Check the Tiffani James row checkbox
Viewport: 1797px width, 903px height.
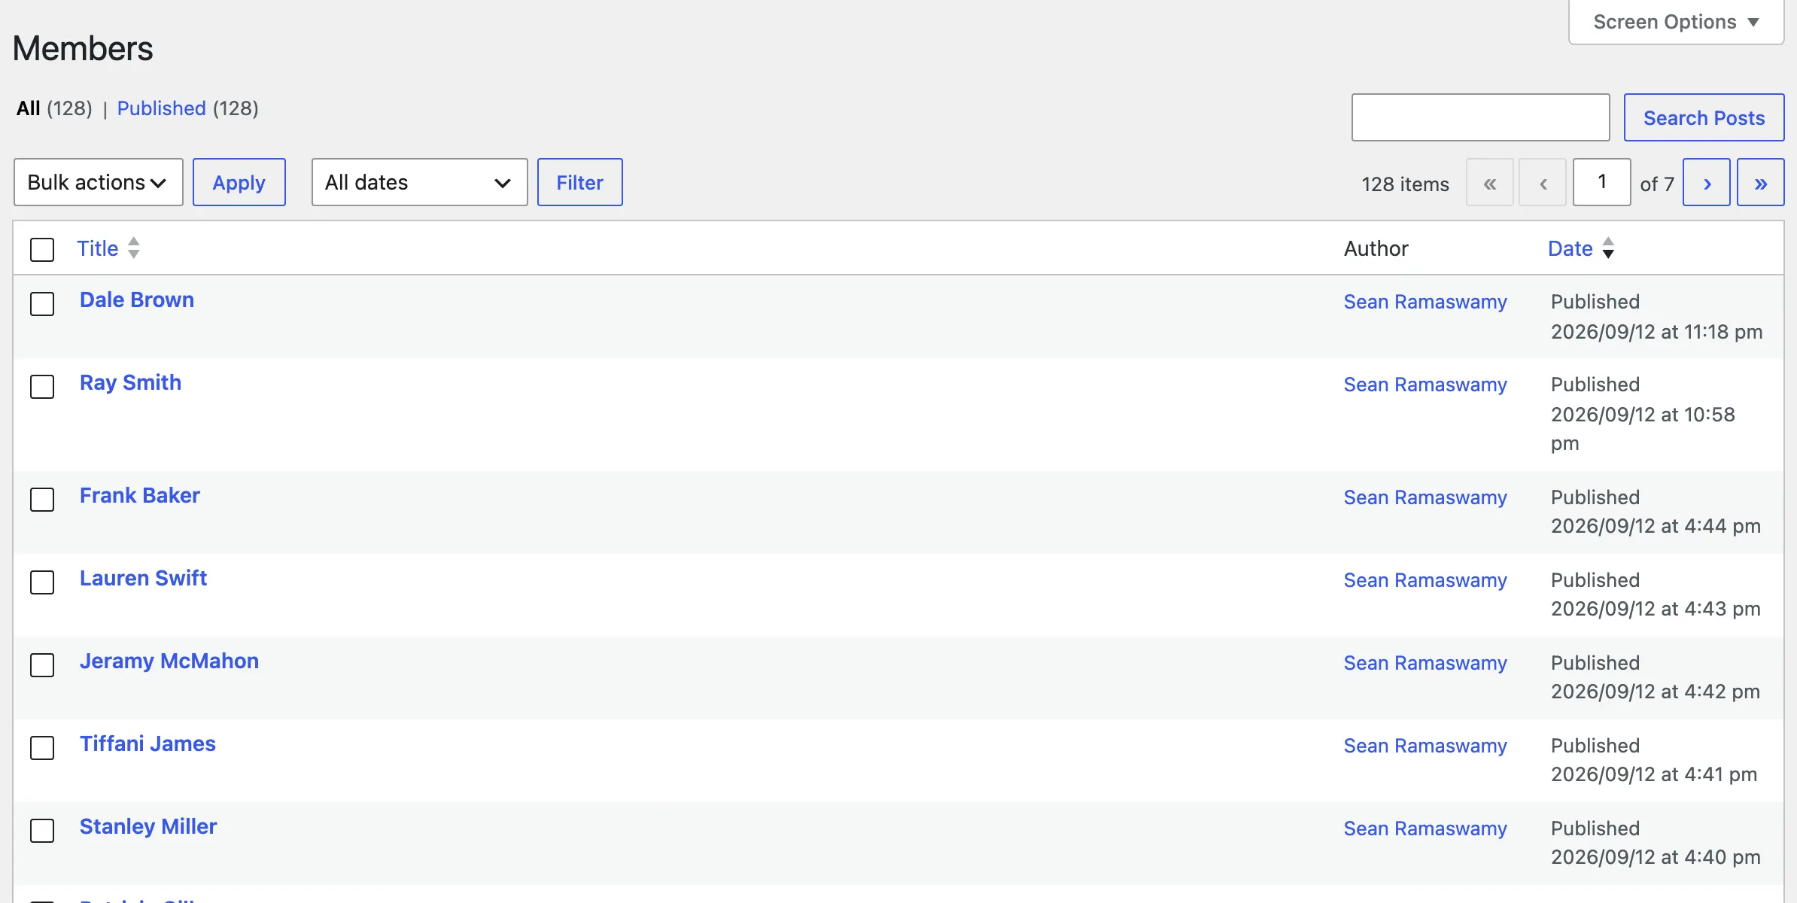(x=42, y=748)
